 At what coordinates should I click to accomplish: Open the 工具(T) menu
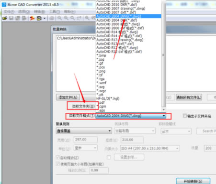click(55, 11)
